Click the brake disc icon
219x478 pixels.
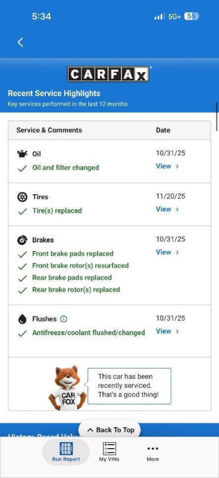coord(22,240)
